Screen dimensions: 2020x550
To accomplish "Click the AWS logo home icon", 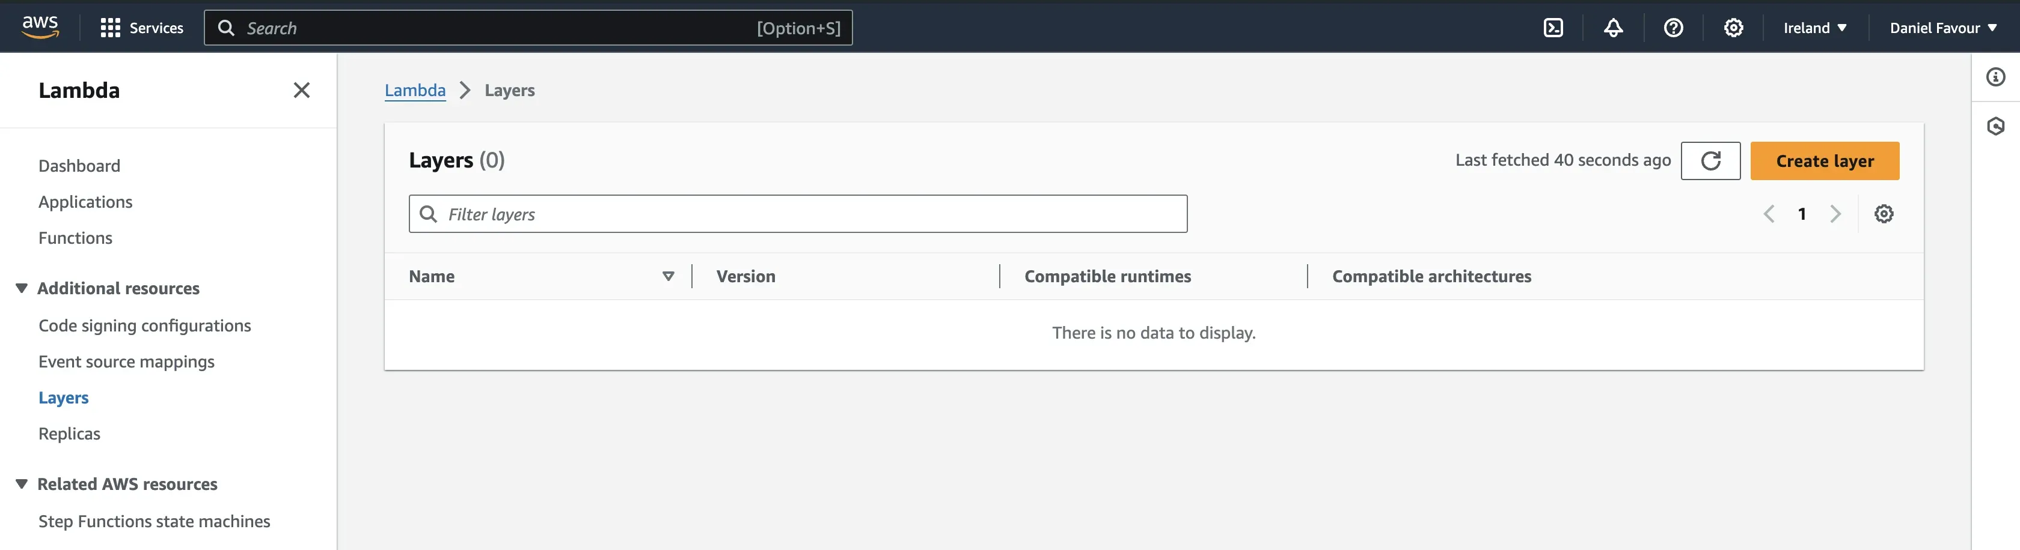I will click(40, 28).
